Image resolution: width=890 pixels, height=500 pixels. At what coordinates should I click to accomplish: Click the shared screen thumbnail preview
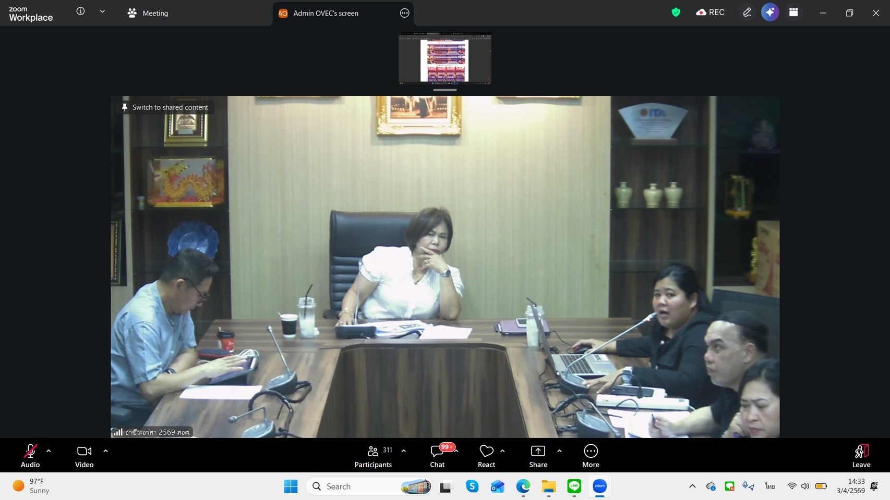pos(444,58)
